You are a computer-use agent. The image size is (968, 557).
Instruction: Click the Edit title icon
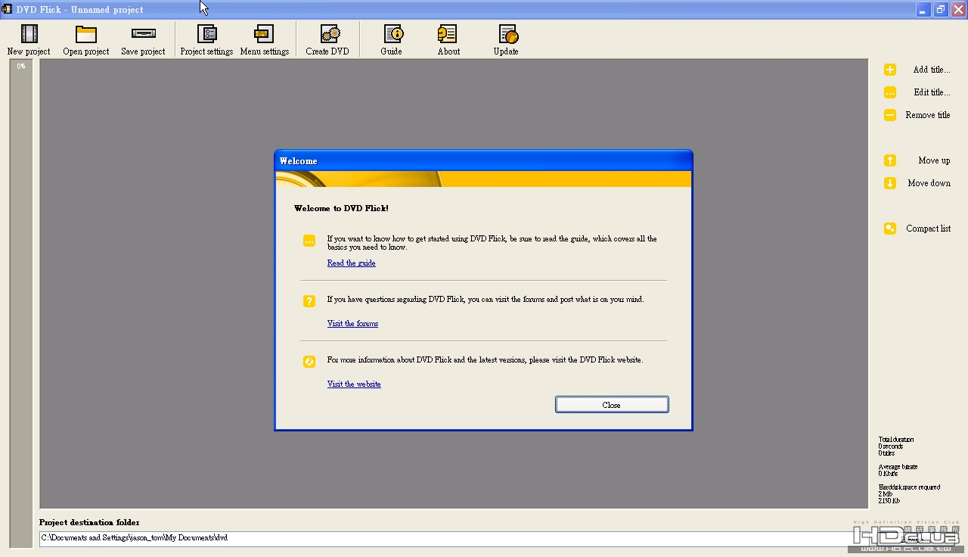coord(890,92)
